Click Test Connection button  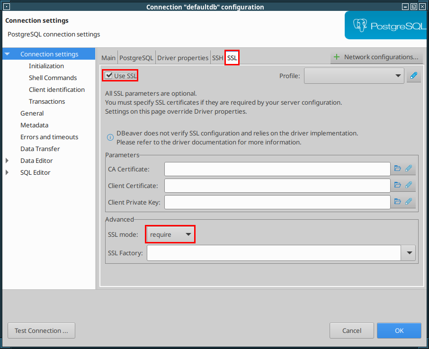coord(41,331)
